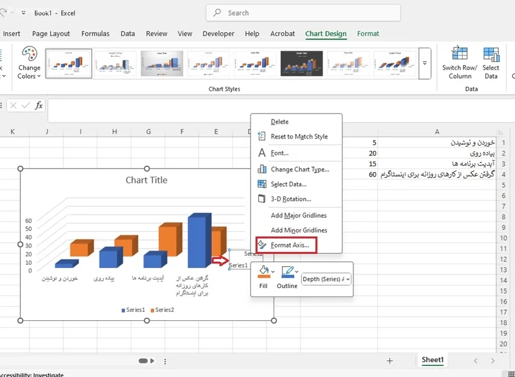Click the Chart Title text
The image size is (515, 377).
(x=147, y=180)
